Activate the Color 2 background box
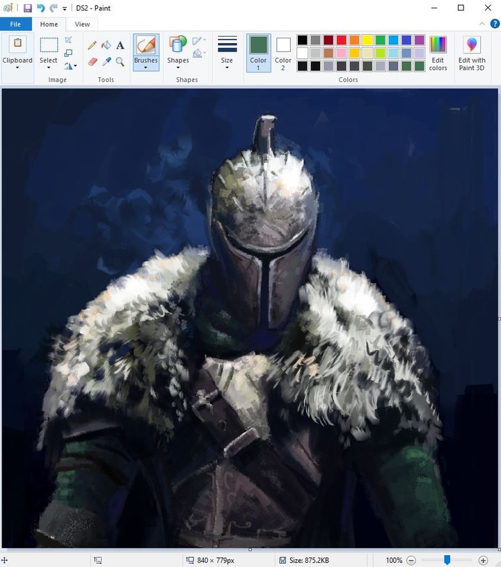501x567 pixels. click(283, 53)
